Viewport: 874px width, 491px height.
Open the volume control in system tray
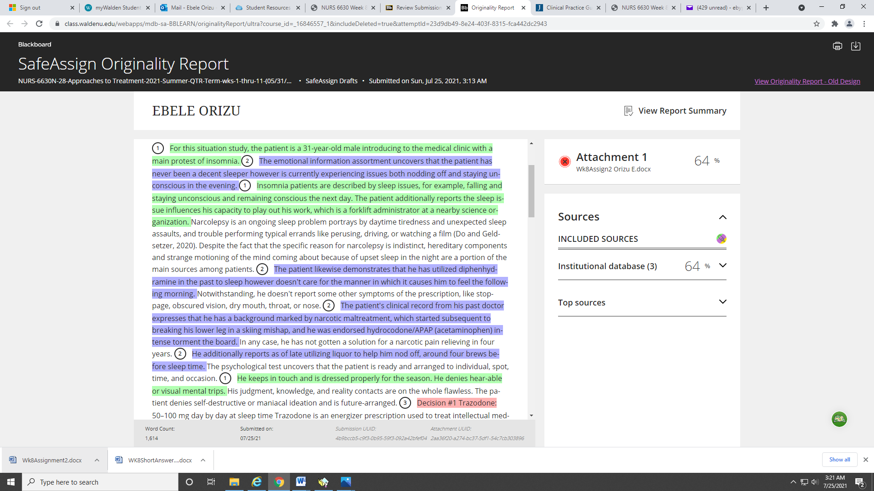pyautogui.click(x=815, y=482)
